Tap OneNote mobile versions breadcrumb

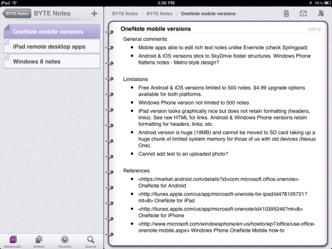[x=208, y=13]
